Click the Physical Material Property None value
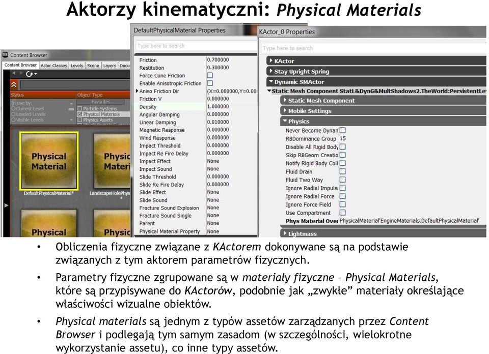 [x=213, y=231]
